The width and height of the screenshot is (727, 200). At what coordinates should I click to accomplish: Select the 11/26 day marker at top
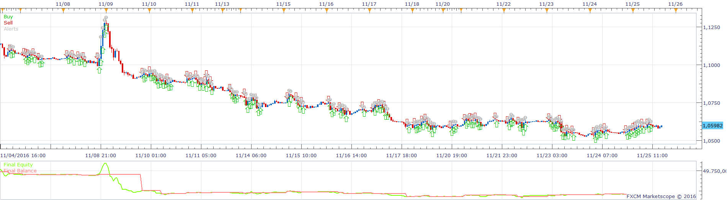click(x=675, y=4)
